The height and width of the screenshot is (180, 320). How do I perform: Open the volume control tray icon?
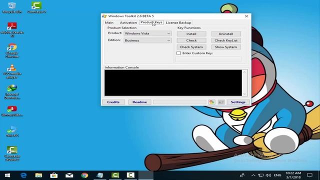click(x=268, y=175)
